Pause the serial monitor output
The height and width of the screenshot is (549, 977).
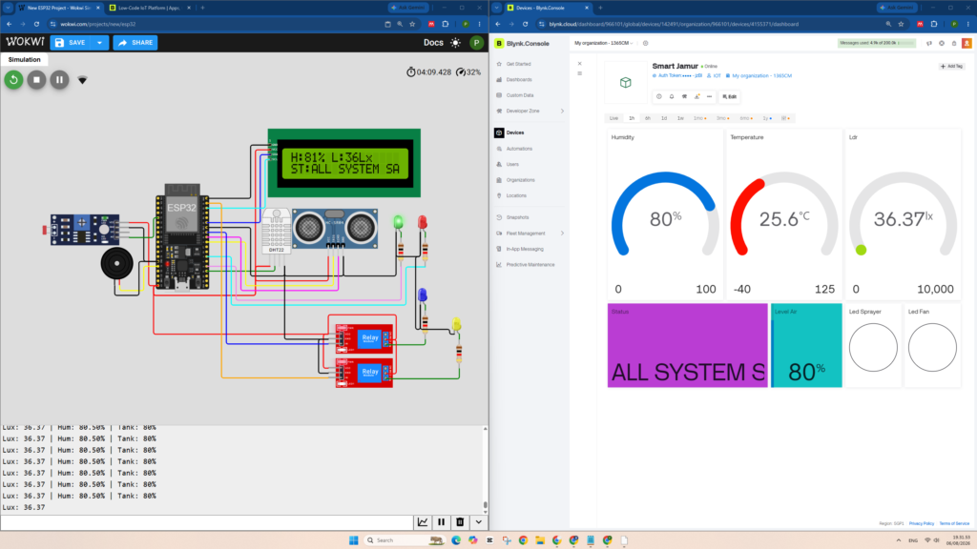(x=441, y=522)
